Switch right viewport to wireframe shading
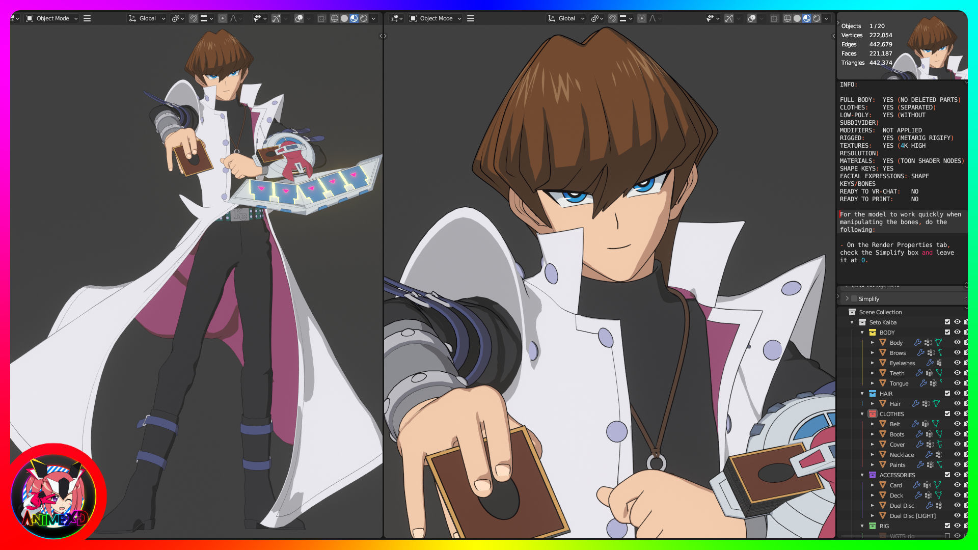The height and width of the screenshot is (550, 978). (x=787, y=18)
